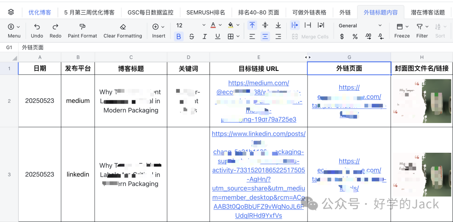The width and height of the screenshot is (453, 222).
Task: Apply percent format
Action: pyautogui.click(x=355, y=37)
